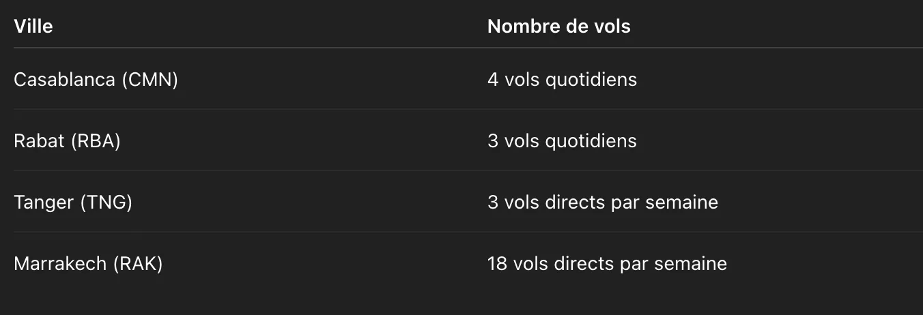The width and height of the screenshot is (923, 315).
Task: Click the number 4 in Casablanca row
Action: tap(493, 80)
